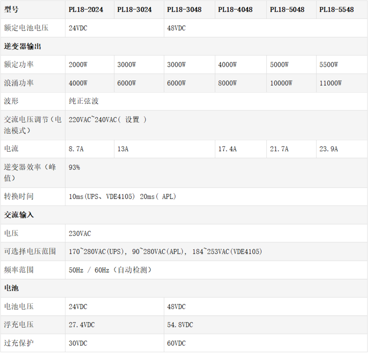The height and width of the screenshot is (353, 368).
Task: Select the 电流 row label
Action: click(11, 149)
